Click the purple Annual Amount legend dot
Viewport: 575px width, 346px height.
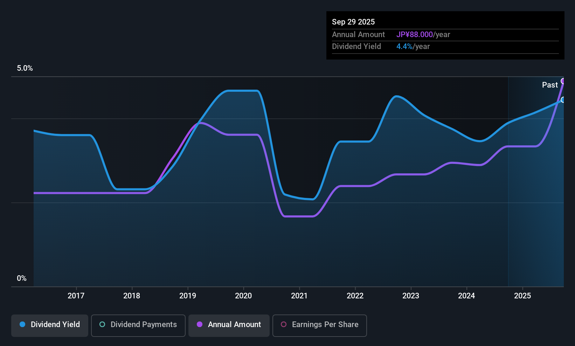(x=200, y=324)
